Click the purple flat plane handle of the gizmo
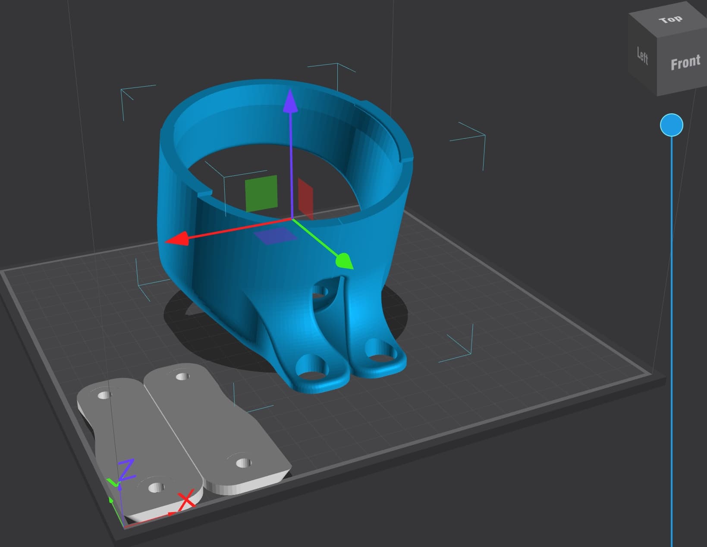Screen dimensions: 707x547 click(275, 236)
